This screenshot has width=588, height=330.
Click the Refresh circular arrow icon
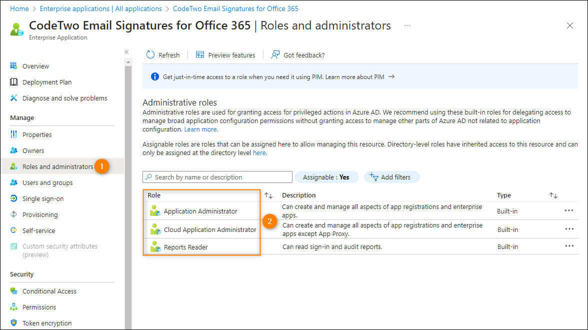click(150, 55)
